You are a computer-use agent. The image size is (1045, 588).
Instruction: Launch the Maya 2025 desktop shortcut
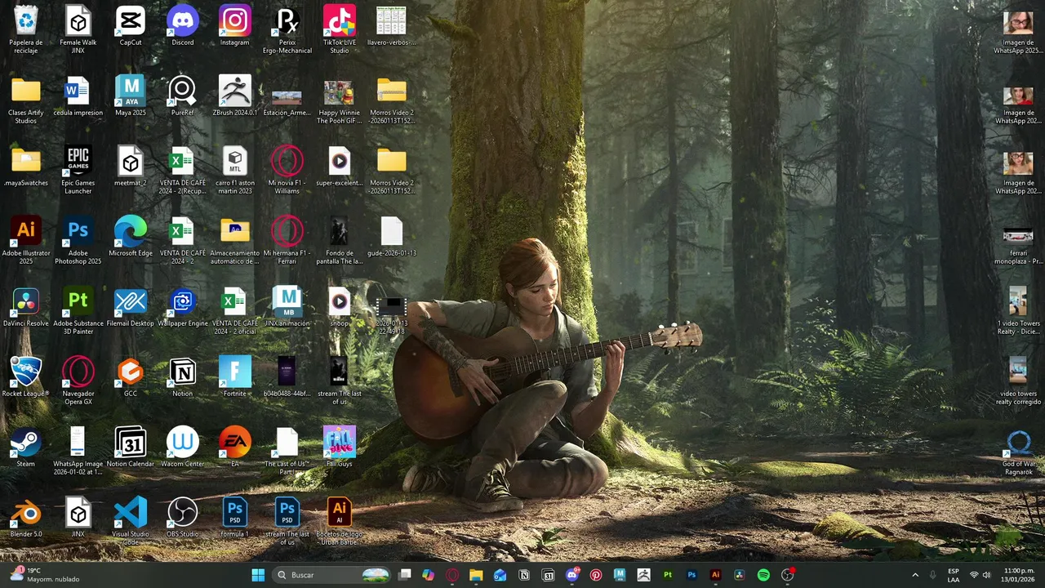tap(131, 96)
